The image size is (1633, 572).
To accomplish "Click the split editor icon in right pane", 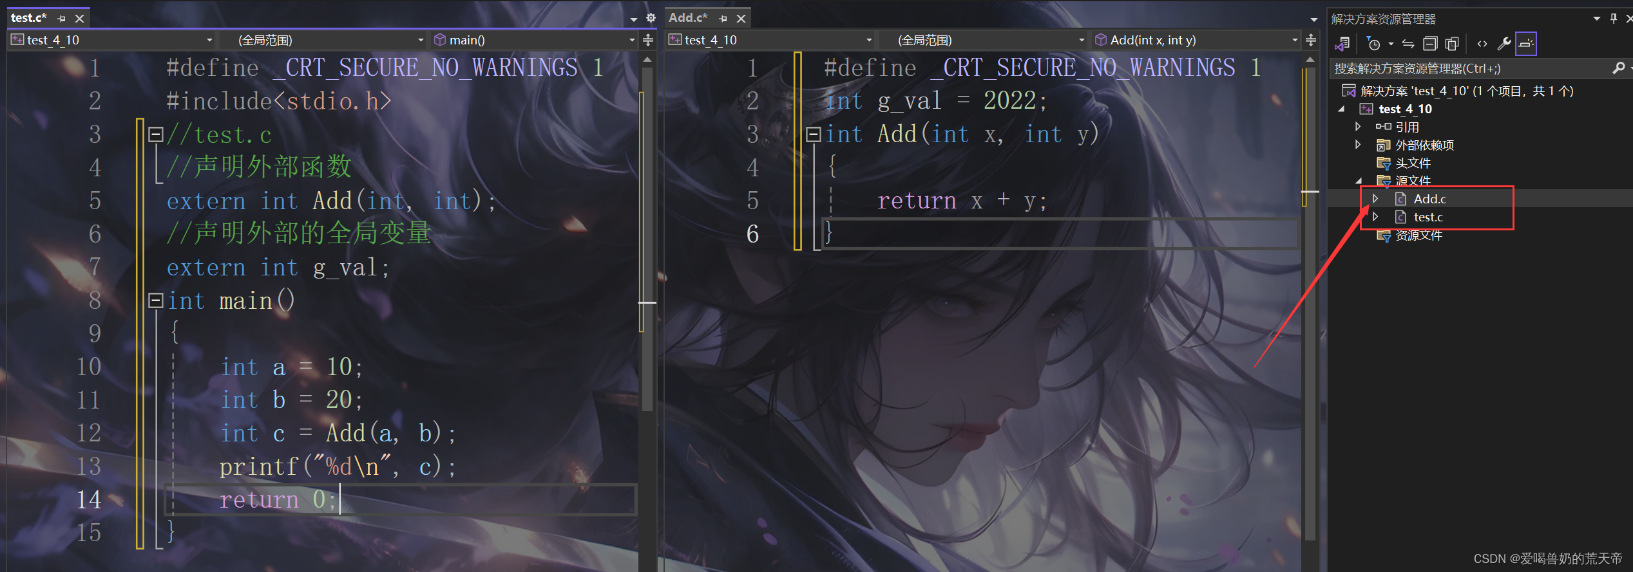I will 1311,40.
